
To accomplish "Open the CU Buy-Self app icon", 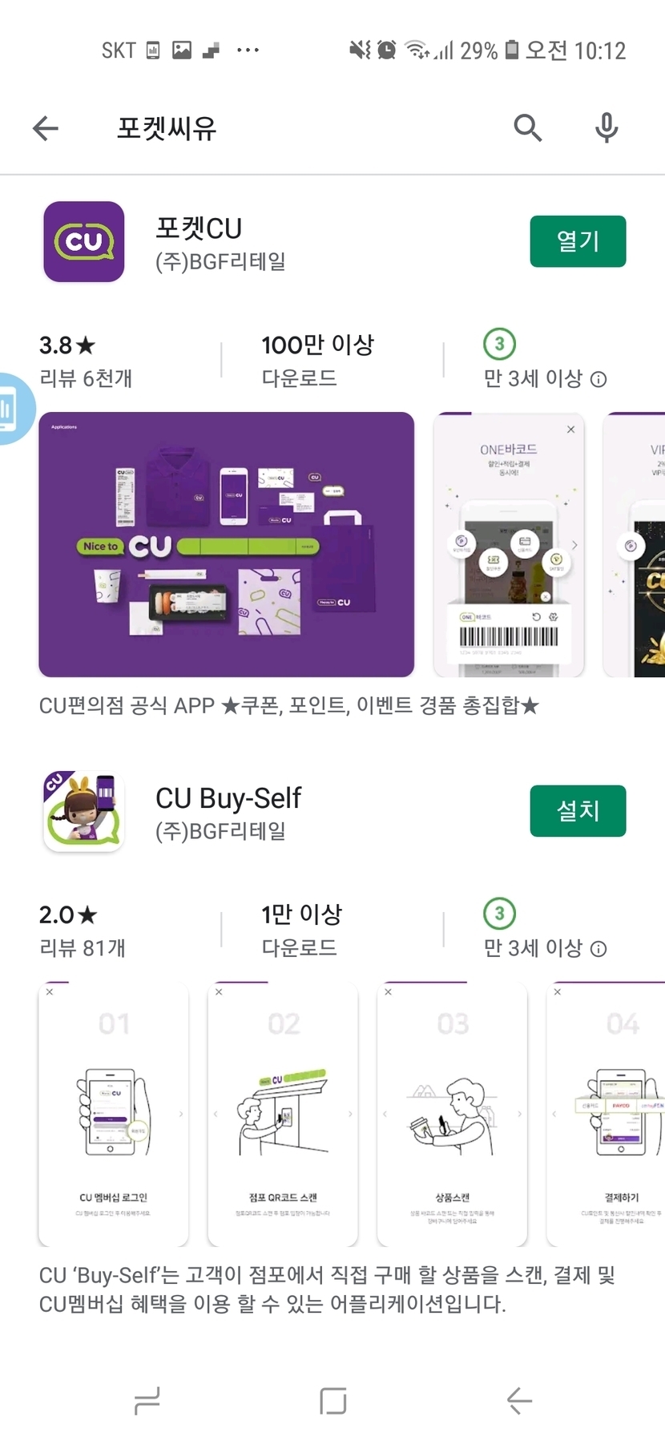I will click(x=84, y=811).
